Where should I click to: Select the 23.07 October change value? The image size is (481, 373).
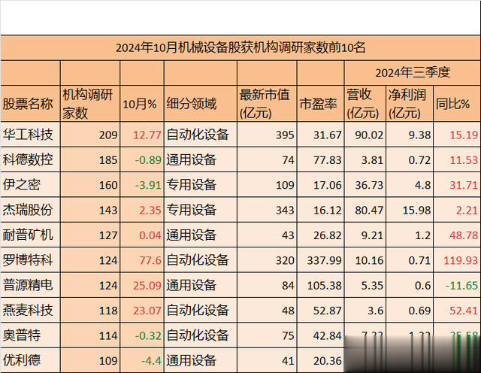coord(142,311)
